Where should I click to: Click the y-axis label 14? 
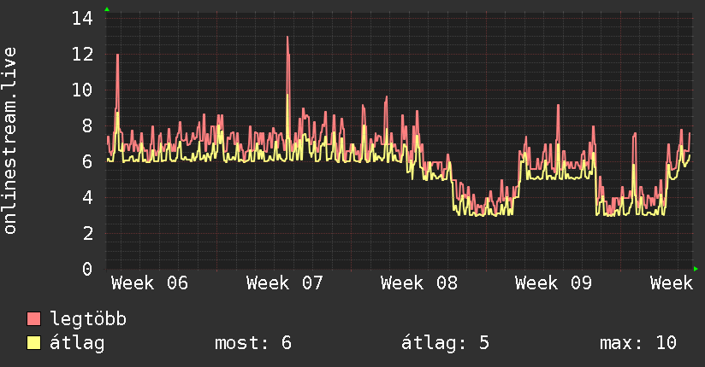[82, 19]
